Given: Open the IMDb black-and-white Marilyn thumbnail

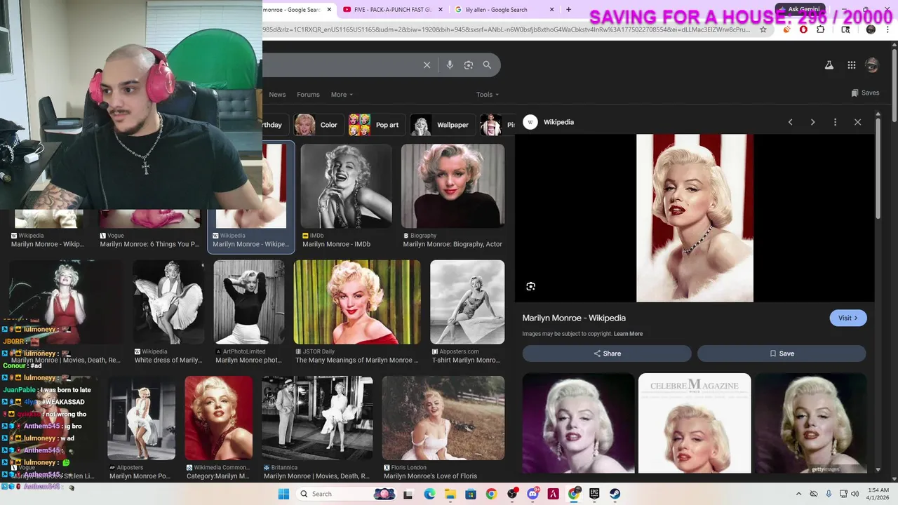Looking at the screenshot, I should tap(346, 186).
